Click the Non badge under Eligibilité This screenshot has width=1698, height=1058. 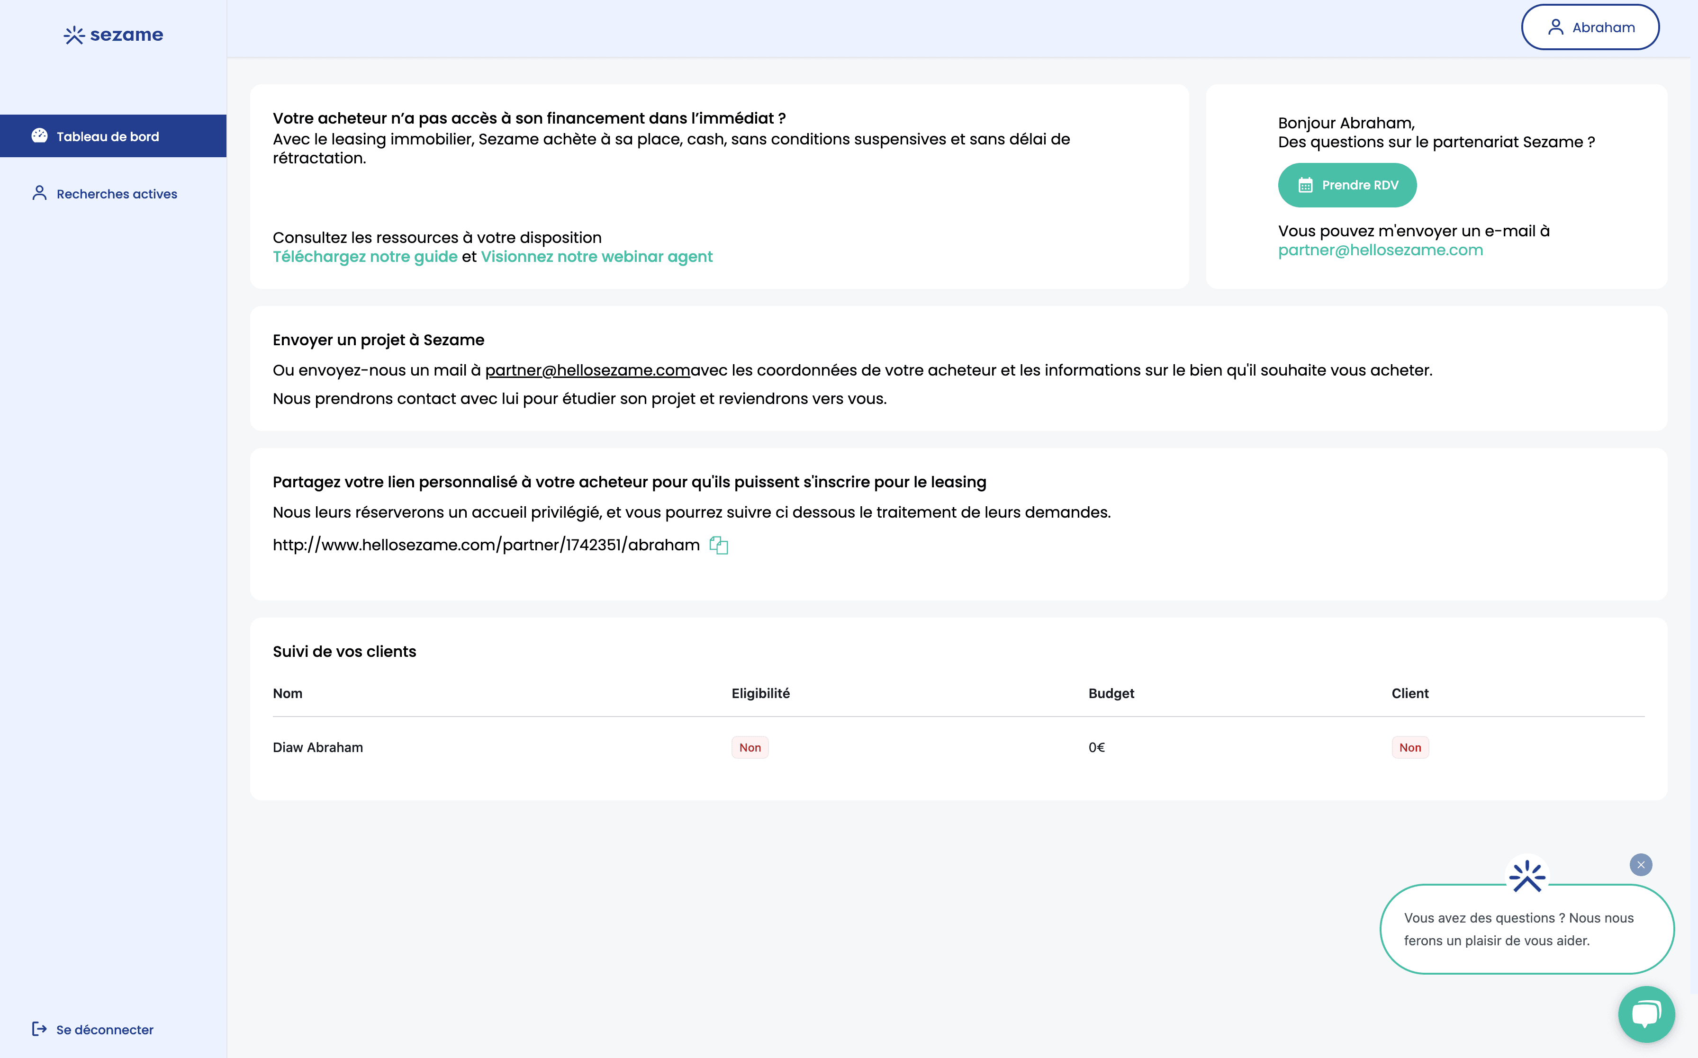click(x=750, y=747)
